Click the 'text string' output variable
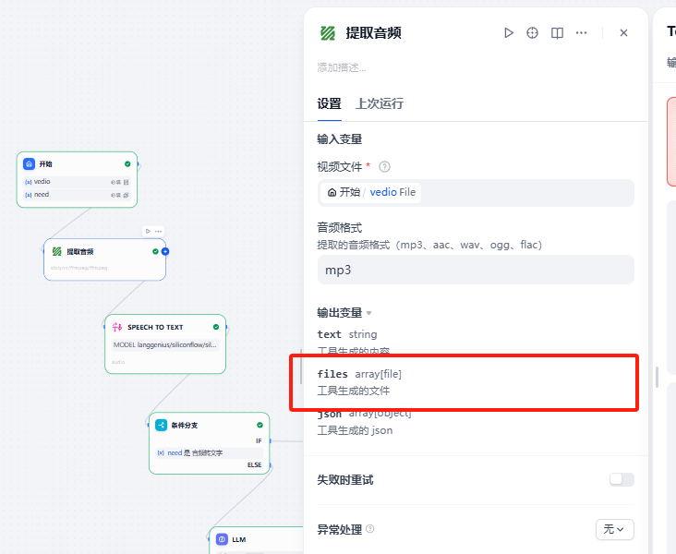Screen dimensions: 676x554 [347, 334]
